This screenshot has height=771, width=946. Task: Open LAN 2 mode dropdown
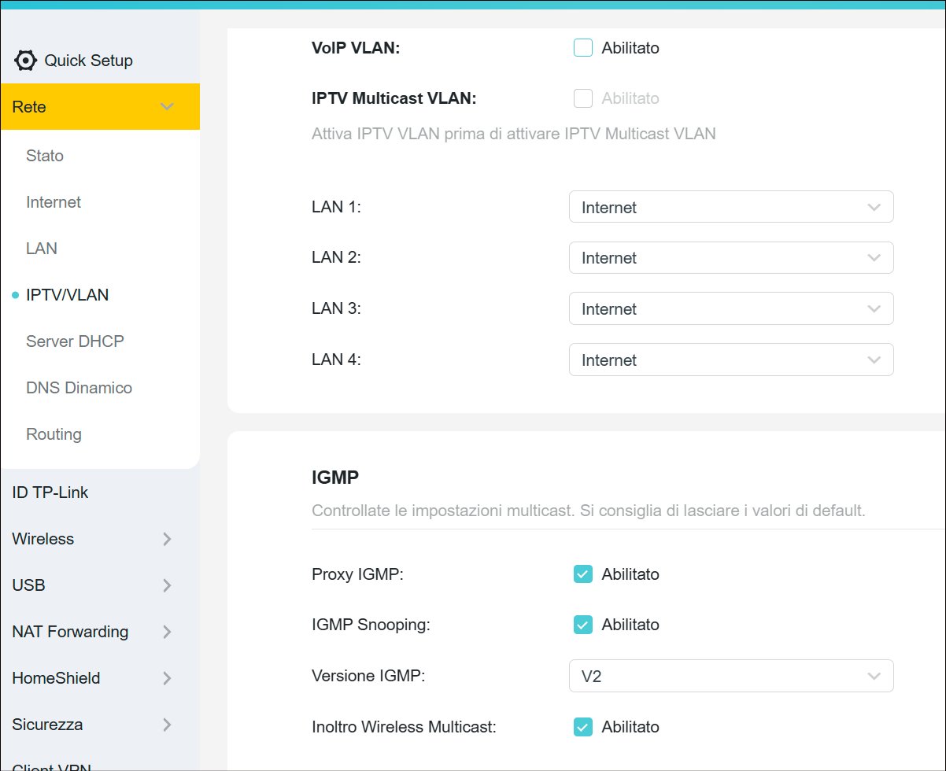(731, 258)
